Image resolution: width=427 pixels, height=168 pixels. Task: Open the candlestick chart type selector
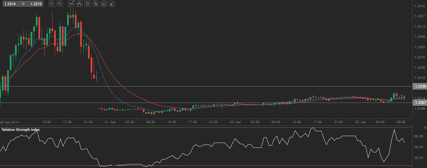(79, 4)
